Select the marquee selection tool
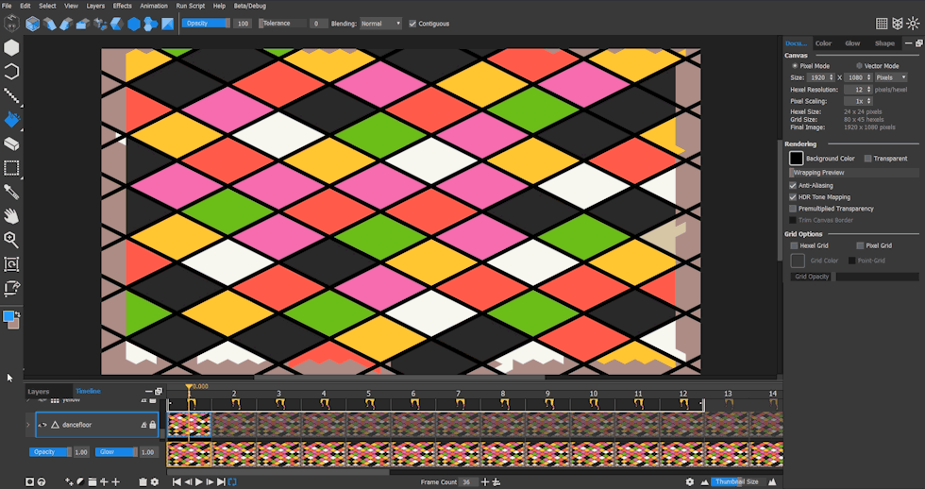925x489 pixels. tap(12, 168)
